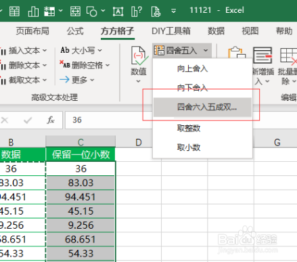297x262 pixels.
Task: Open dropdown arrow next to shapes icon
Action: tap(103, 10)
